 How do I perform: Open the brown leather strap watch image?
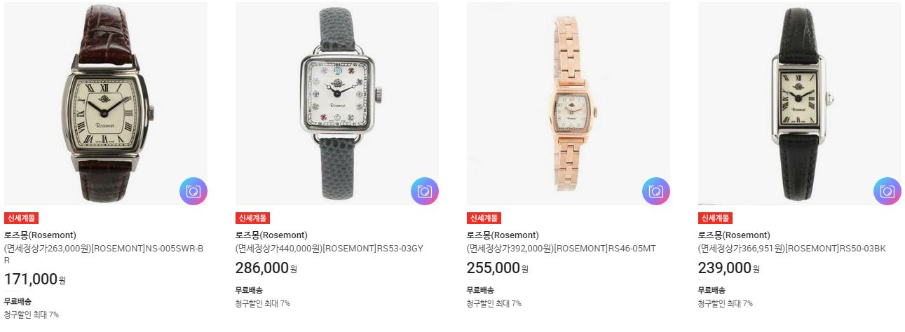point(106,104)
